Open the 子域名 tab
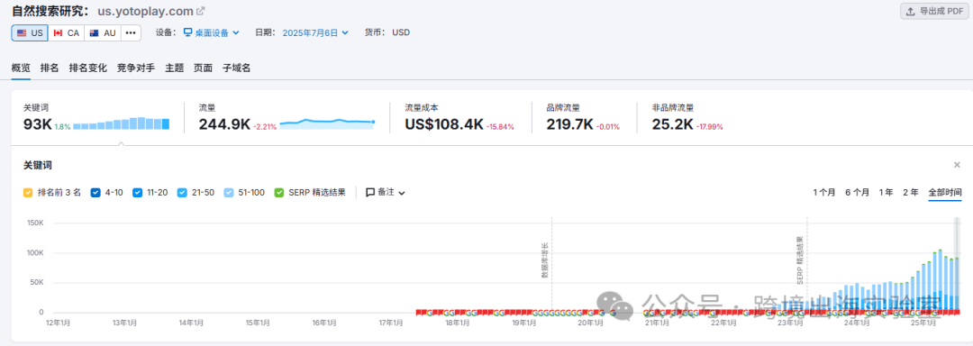The width and height of the screenshot is (973, 346). coord(237,68)
